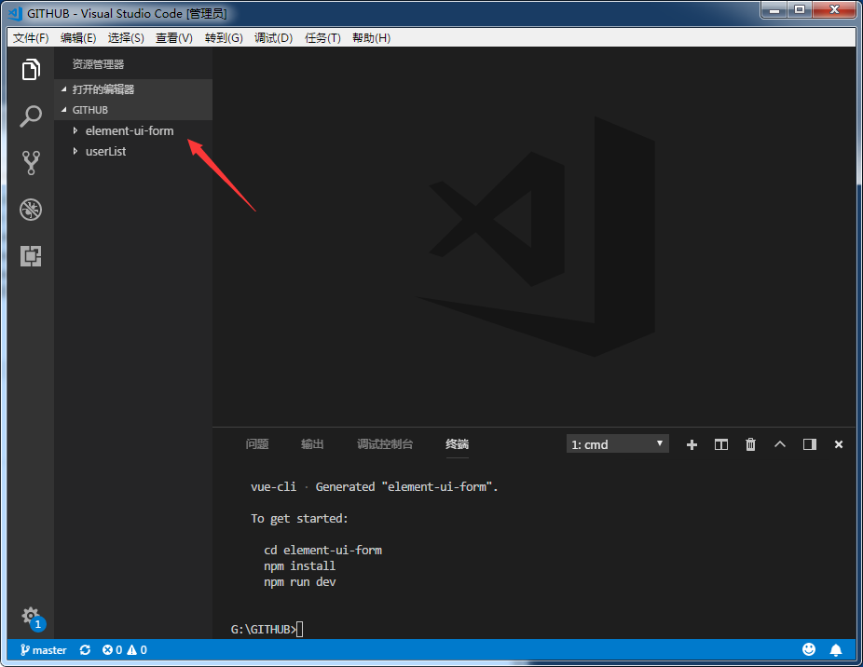The height and width of the screenshot is (667, 863).
Task: Open the Extensions view in activity bar
Action: 31,256
